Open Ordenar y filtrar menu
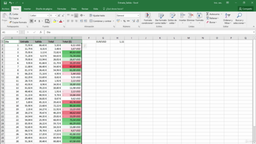The height and width of the screenshot is (144, 256). pos(228,18)
